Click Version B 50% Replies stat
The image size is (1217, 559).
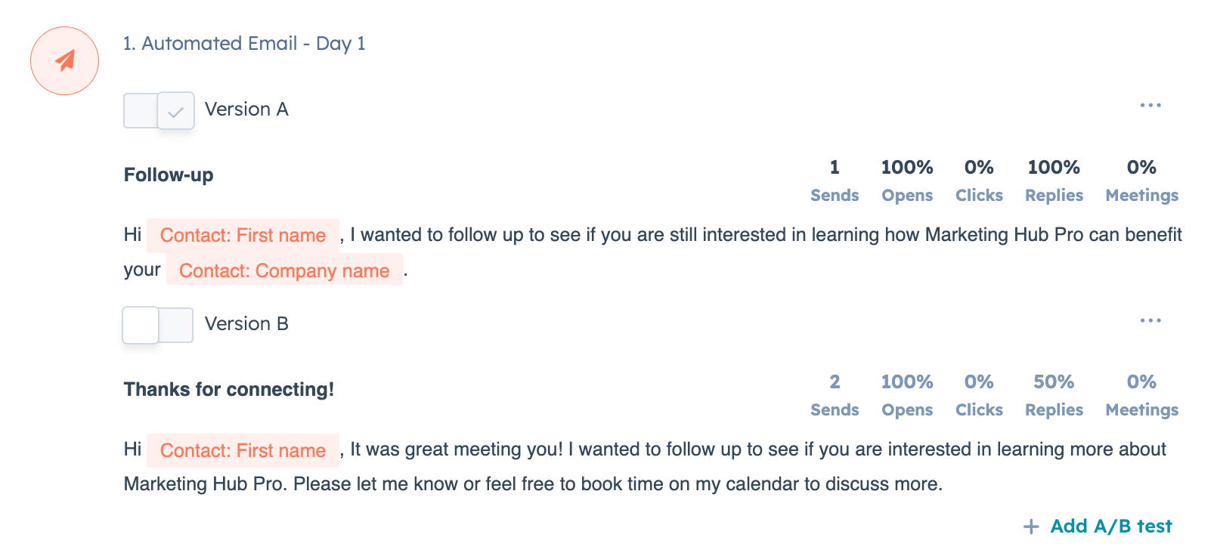pyautogui.click(x=1054, y=395)
